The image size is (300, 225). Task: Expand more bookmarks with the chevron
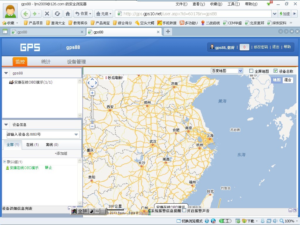pos(291,23)
